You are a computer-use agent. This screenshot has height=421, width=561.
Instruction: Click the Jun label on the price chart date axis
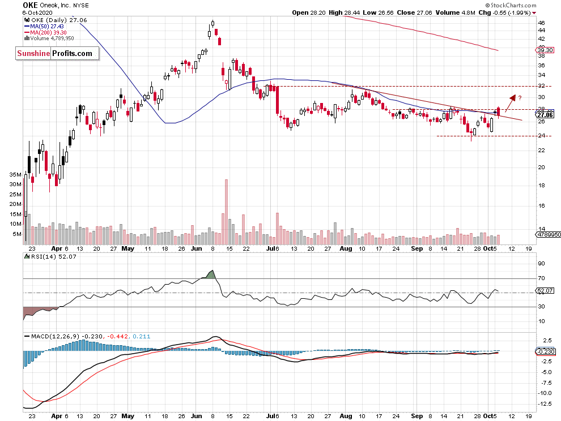point(197,249)
